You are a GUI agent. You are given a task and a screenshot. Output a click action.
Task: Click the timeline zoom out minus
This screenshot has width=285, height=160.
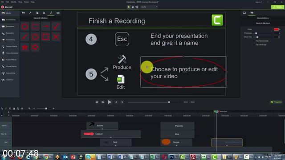coord(34,108)
